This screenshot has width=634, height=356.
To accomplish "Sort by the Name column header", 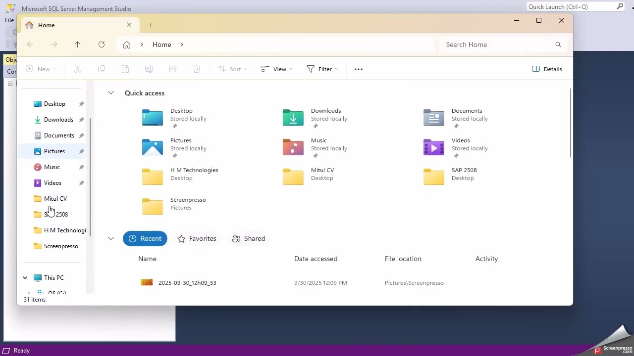I will click(x=147, y=259).
